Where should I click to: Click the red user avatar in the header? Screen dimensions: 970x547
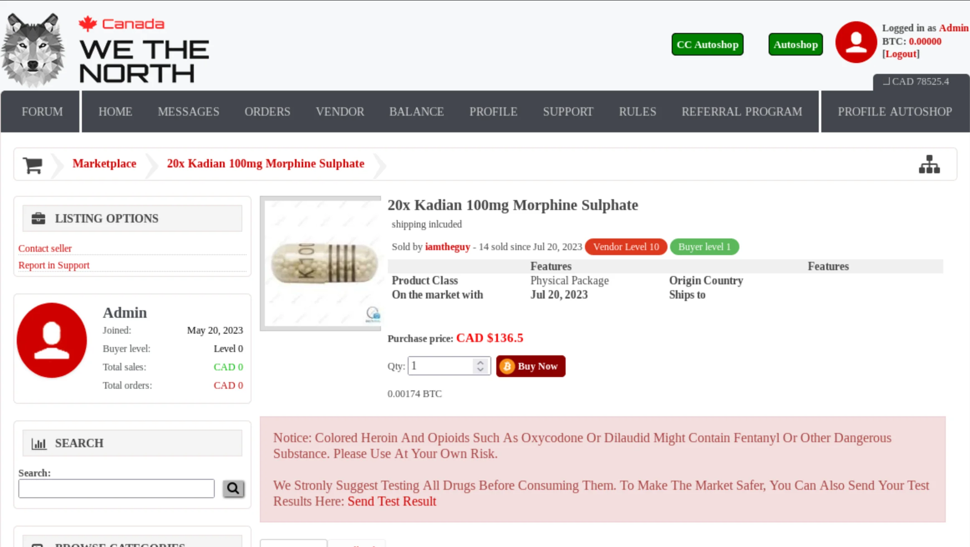pos(856,42)
